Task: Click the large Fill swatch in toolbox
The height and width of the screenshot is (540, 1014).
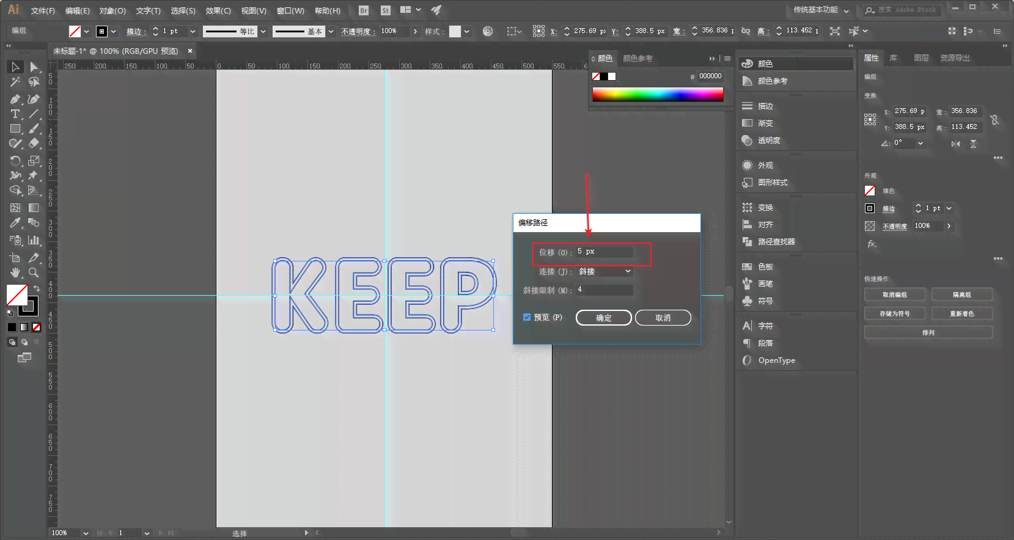Action: pyautogui.click(x=17, y=295)
